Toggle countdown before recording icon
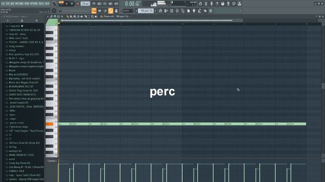Screen dimensions: 325x182 (105, 4)
